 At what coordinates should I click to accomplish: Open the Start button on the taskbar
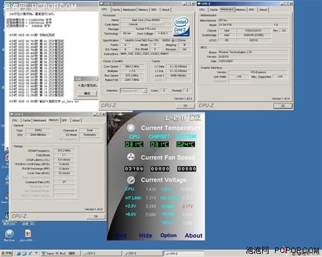click(x=7, y=254)
